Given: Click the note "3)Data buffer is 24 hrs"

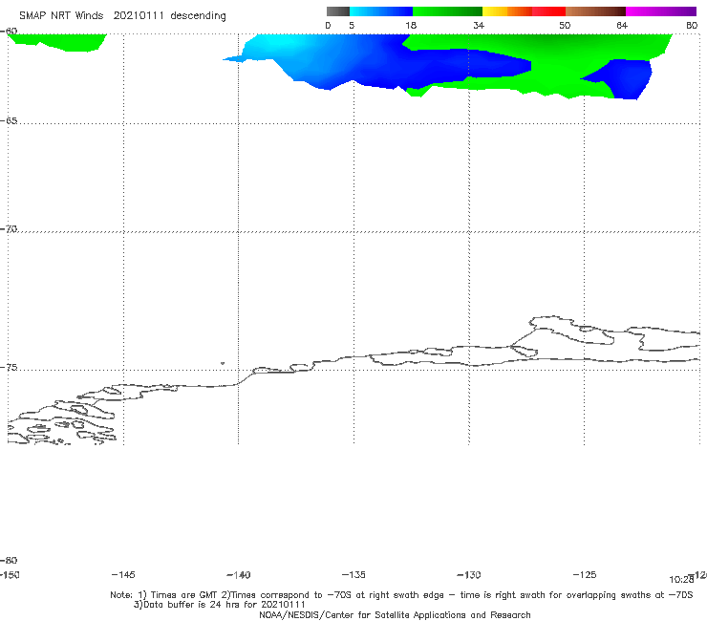Looking at the screenshot, I should tap(220, 605).
